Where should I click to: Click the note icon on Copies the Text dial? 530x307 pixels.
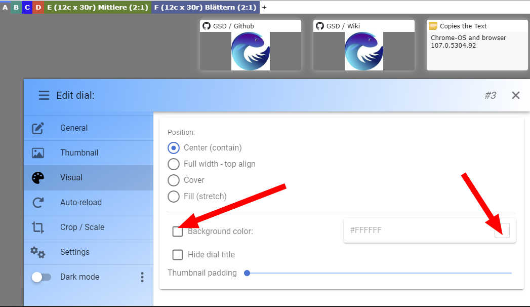click(x=433, y=25)
